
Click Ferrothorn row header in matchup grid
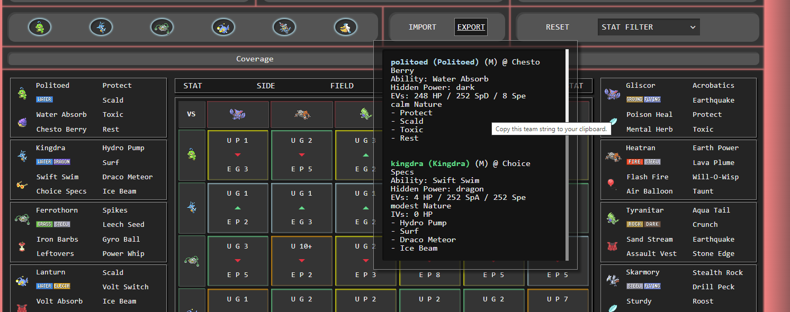click(192, 261)
